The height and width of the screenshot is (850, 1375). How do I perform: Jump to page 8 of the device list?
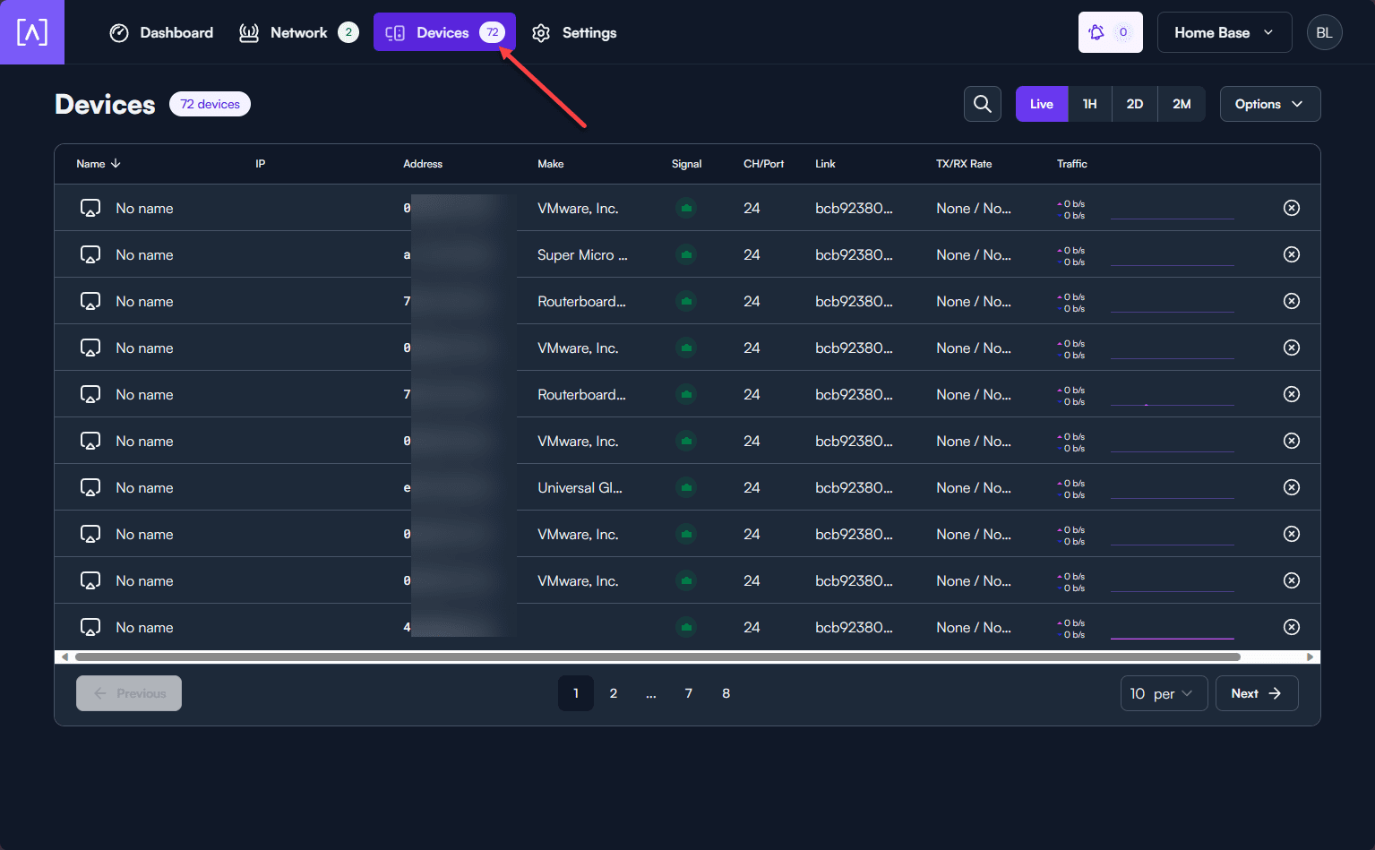(726, 693)
